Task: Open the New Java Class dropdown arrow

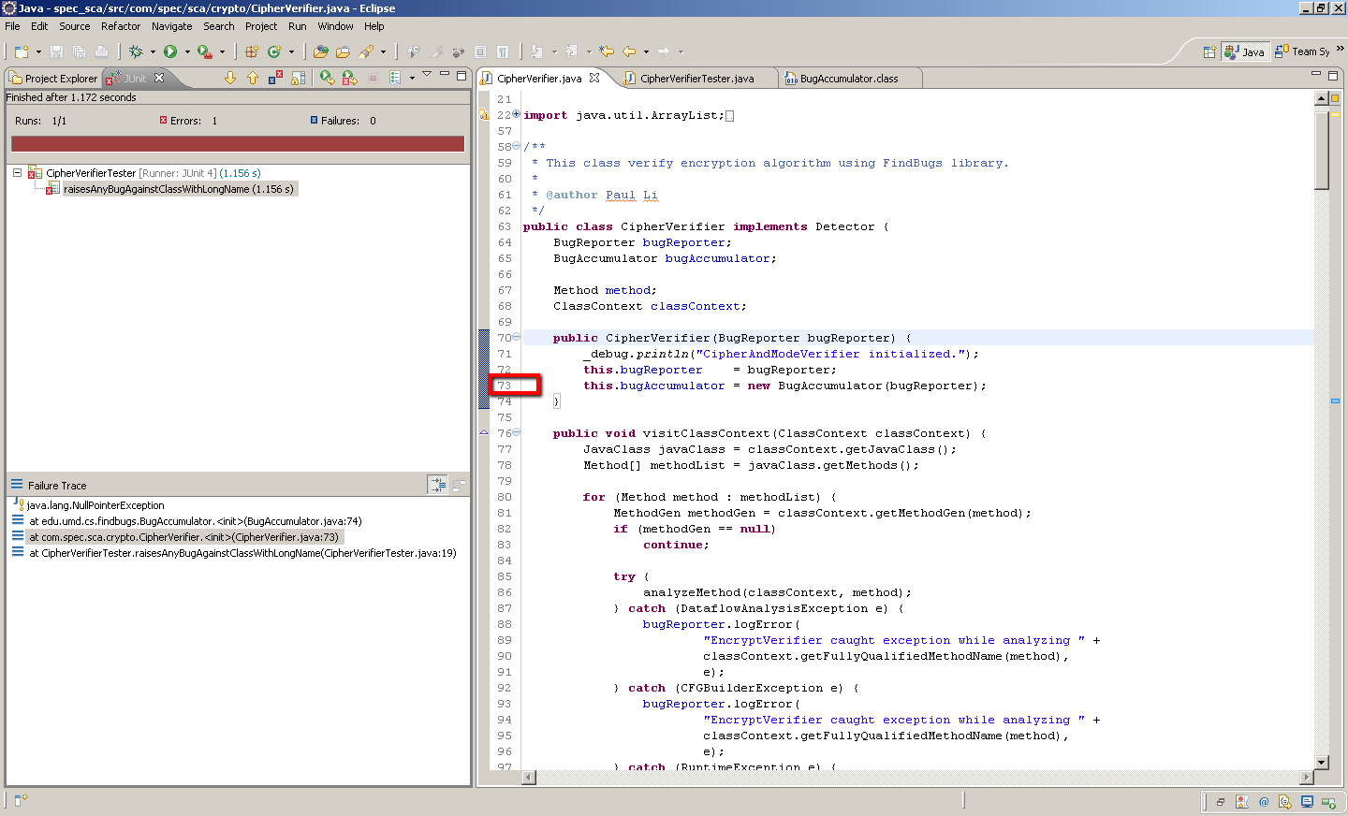Action: (291, 52)
